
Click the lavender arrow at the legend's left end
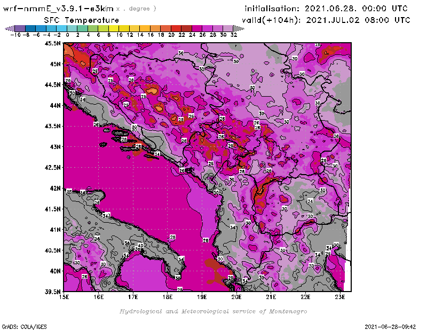10,28
